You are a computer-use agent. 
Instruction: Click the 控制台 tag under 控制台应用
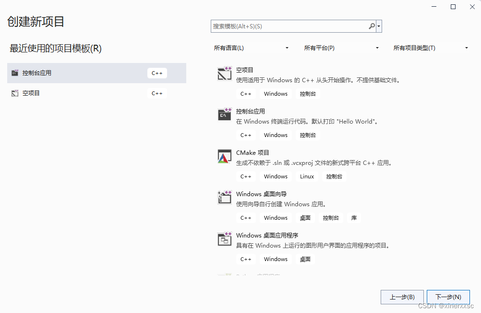coord(308,135)
